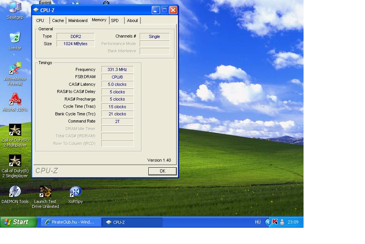365x244 pixels.
Task: Close the CPU-Z window
Action: 173,10
